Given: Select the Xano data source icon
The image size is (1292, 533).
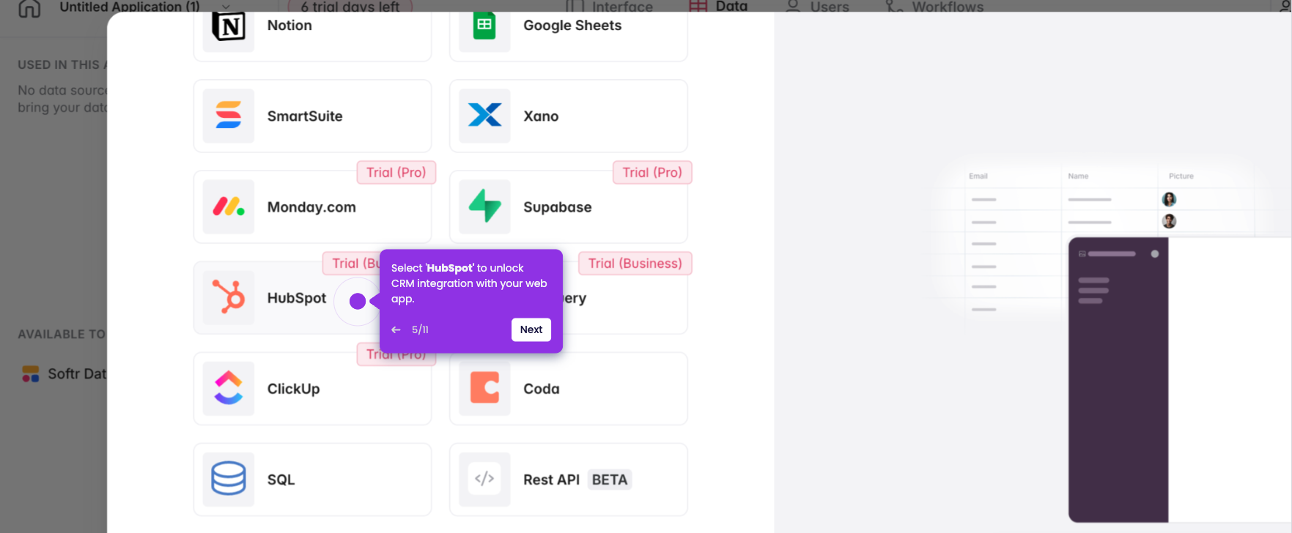Looking at the screenshot, I should pyautogui.click(x=484, y=115).
